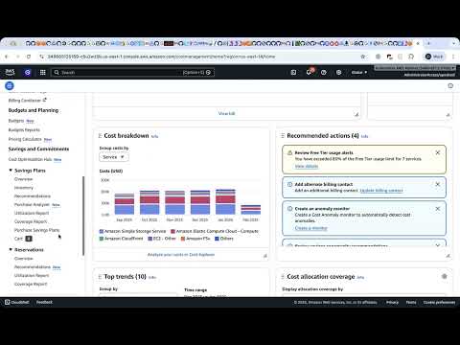Open the help question mark icon
460x345 pixels.
(324, 73)
